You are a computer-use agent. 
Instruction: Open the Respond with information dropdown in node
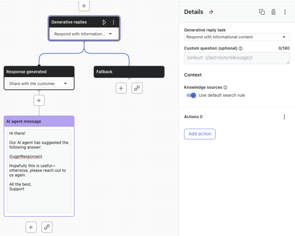pyautogui.click(x=84, y=34)
